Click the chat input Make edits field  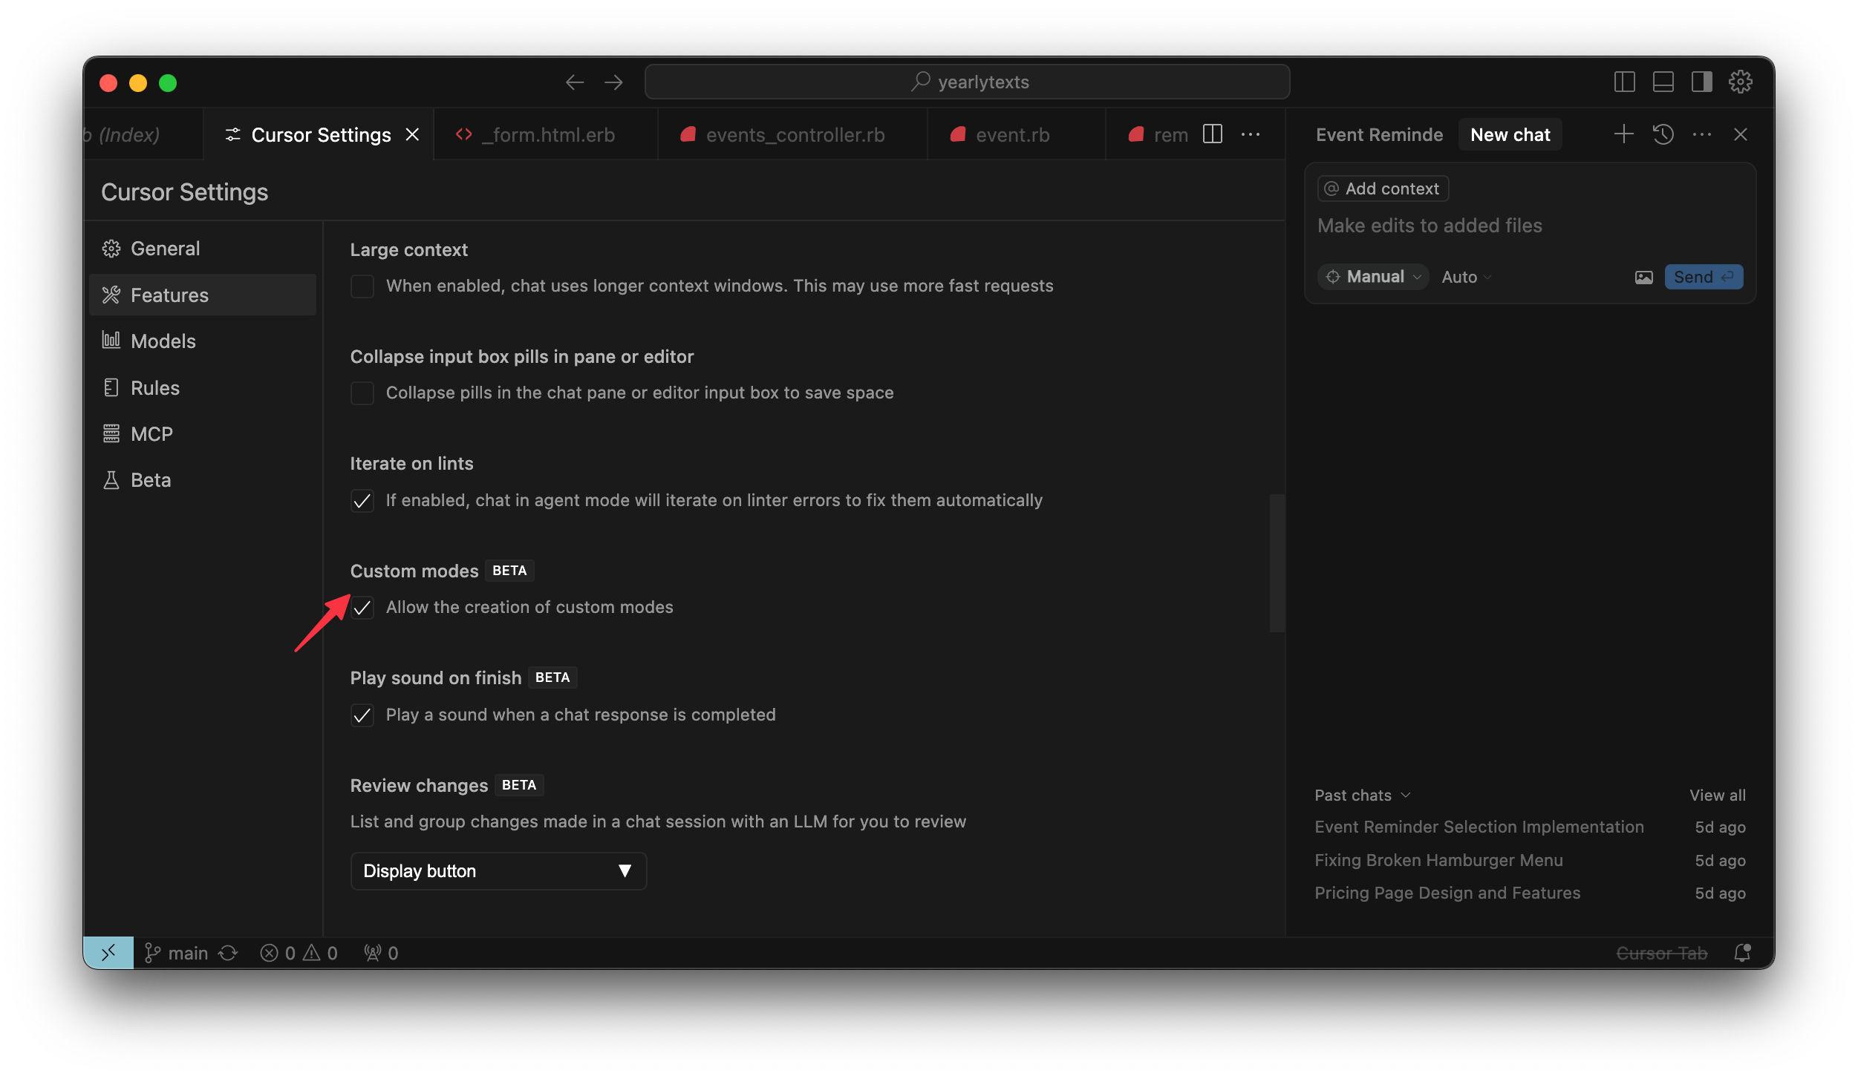tap(1530, 226)
